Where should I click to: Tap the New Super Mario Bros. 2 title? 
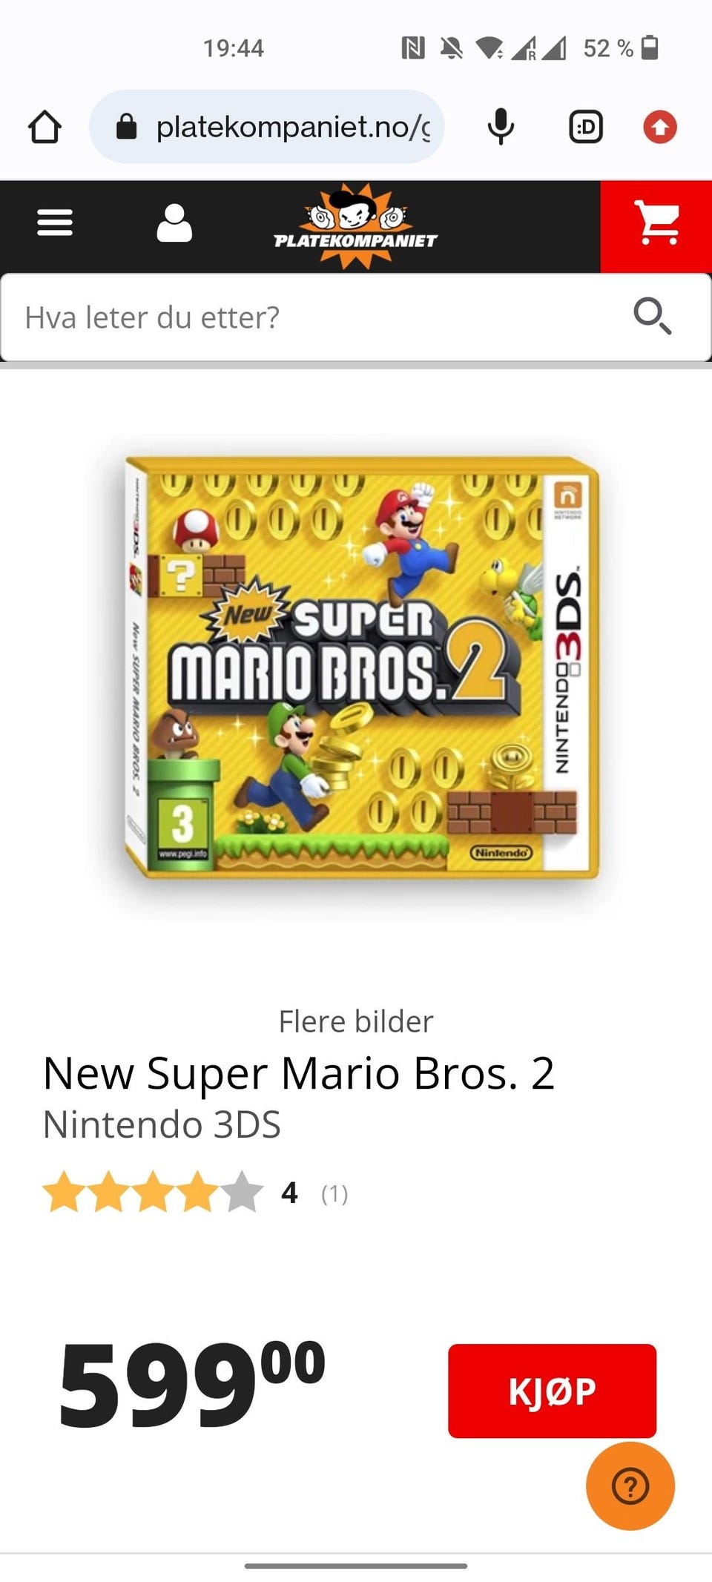pos(299,1073)
